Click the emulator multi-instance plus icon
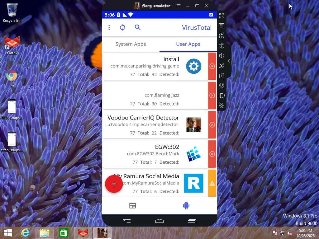Screen dimensions: 319x239 click(x=222, y=76)
